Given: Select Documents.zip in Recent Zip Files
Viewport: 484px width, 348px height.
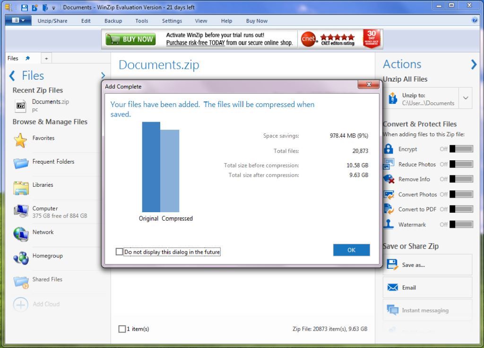Looking at the screenshot, I should tap(51, 102).
